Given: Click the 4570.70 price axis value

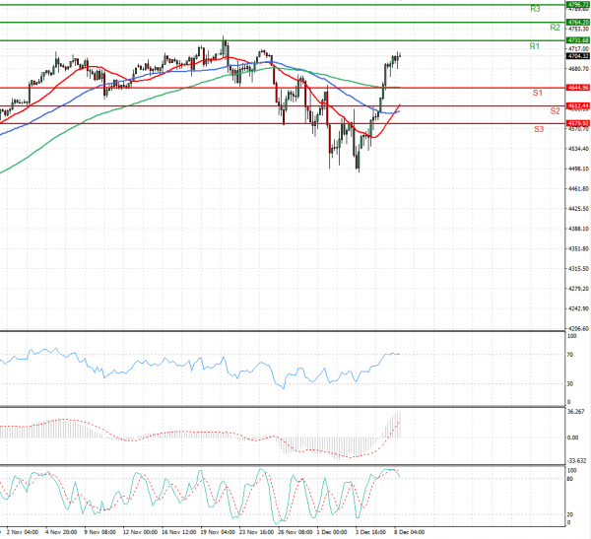Looking at the screenshot, I should (578, 129).
